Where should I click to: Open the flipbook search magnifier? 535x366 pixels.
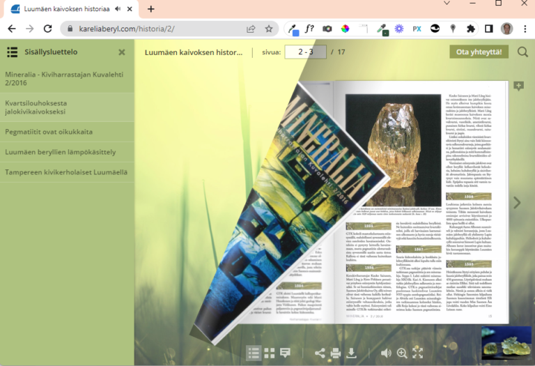(522, 52)
